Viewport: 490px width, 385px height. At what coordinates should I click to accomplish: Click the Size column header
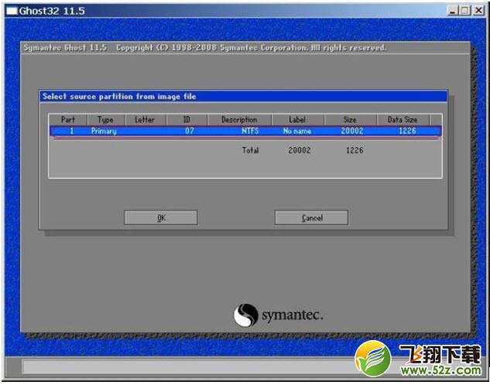(x=350, y=120)
